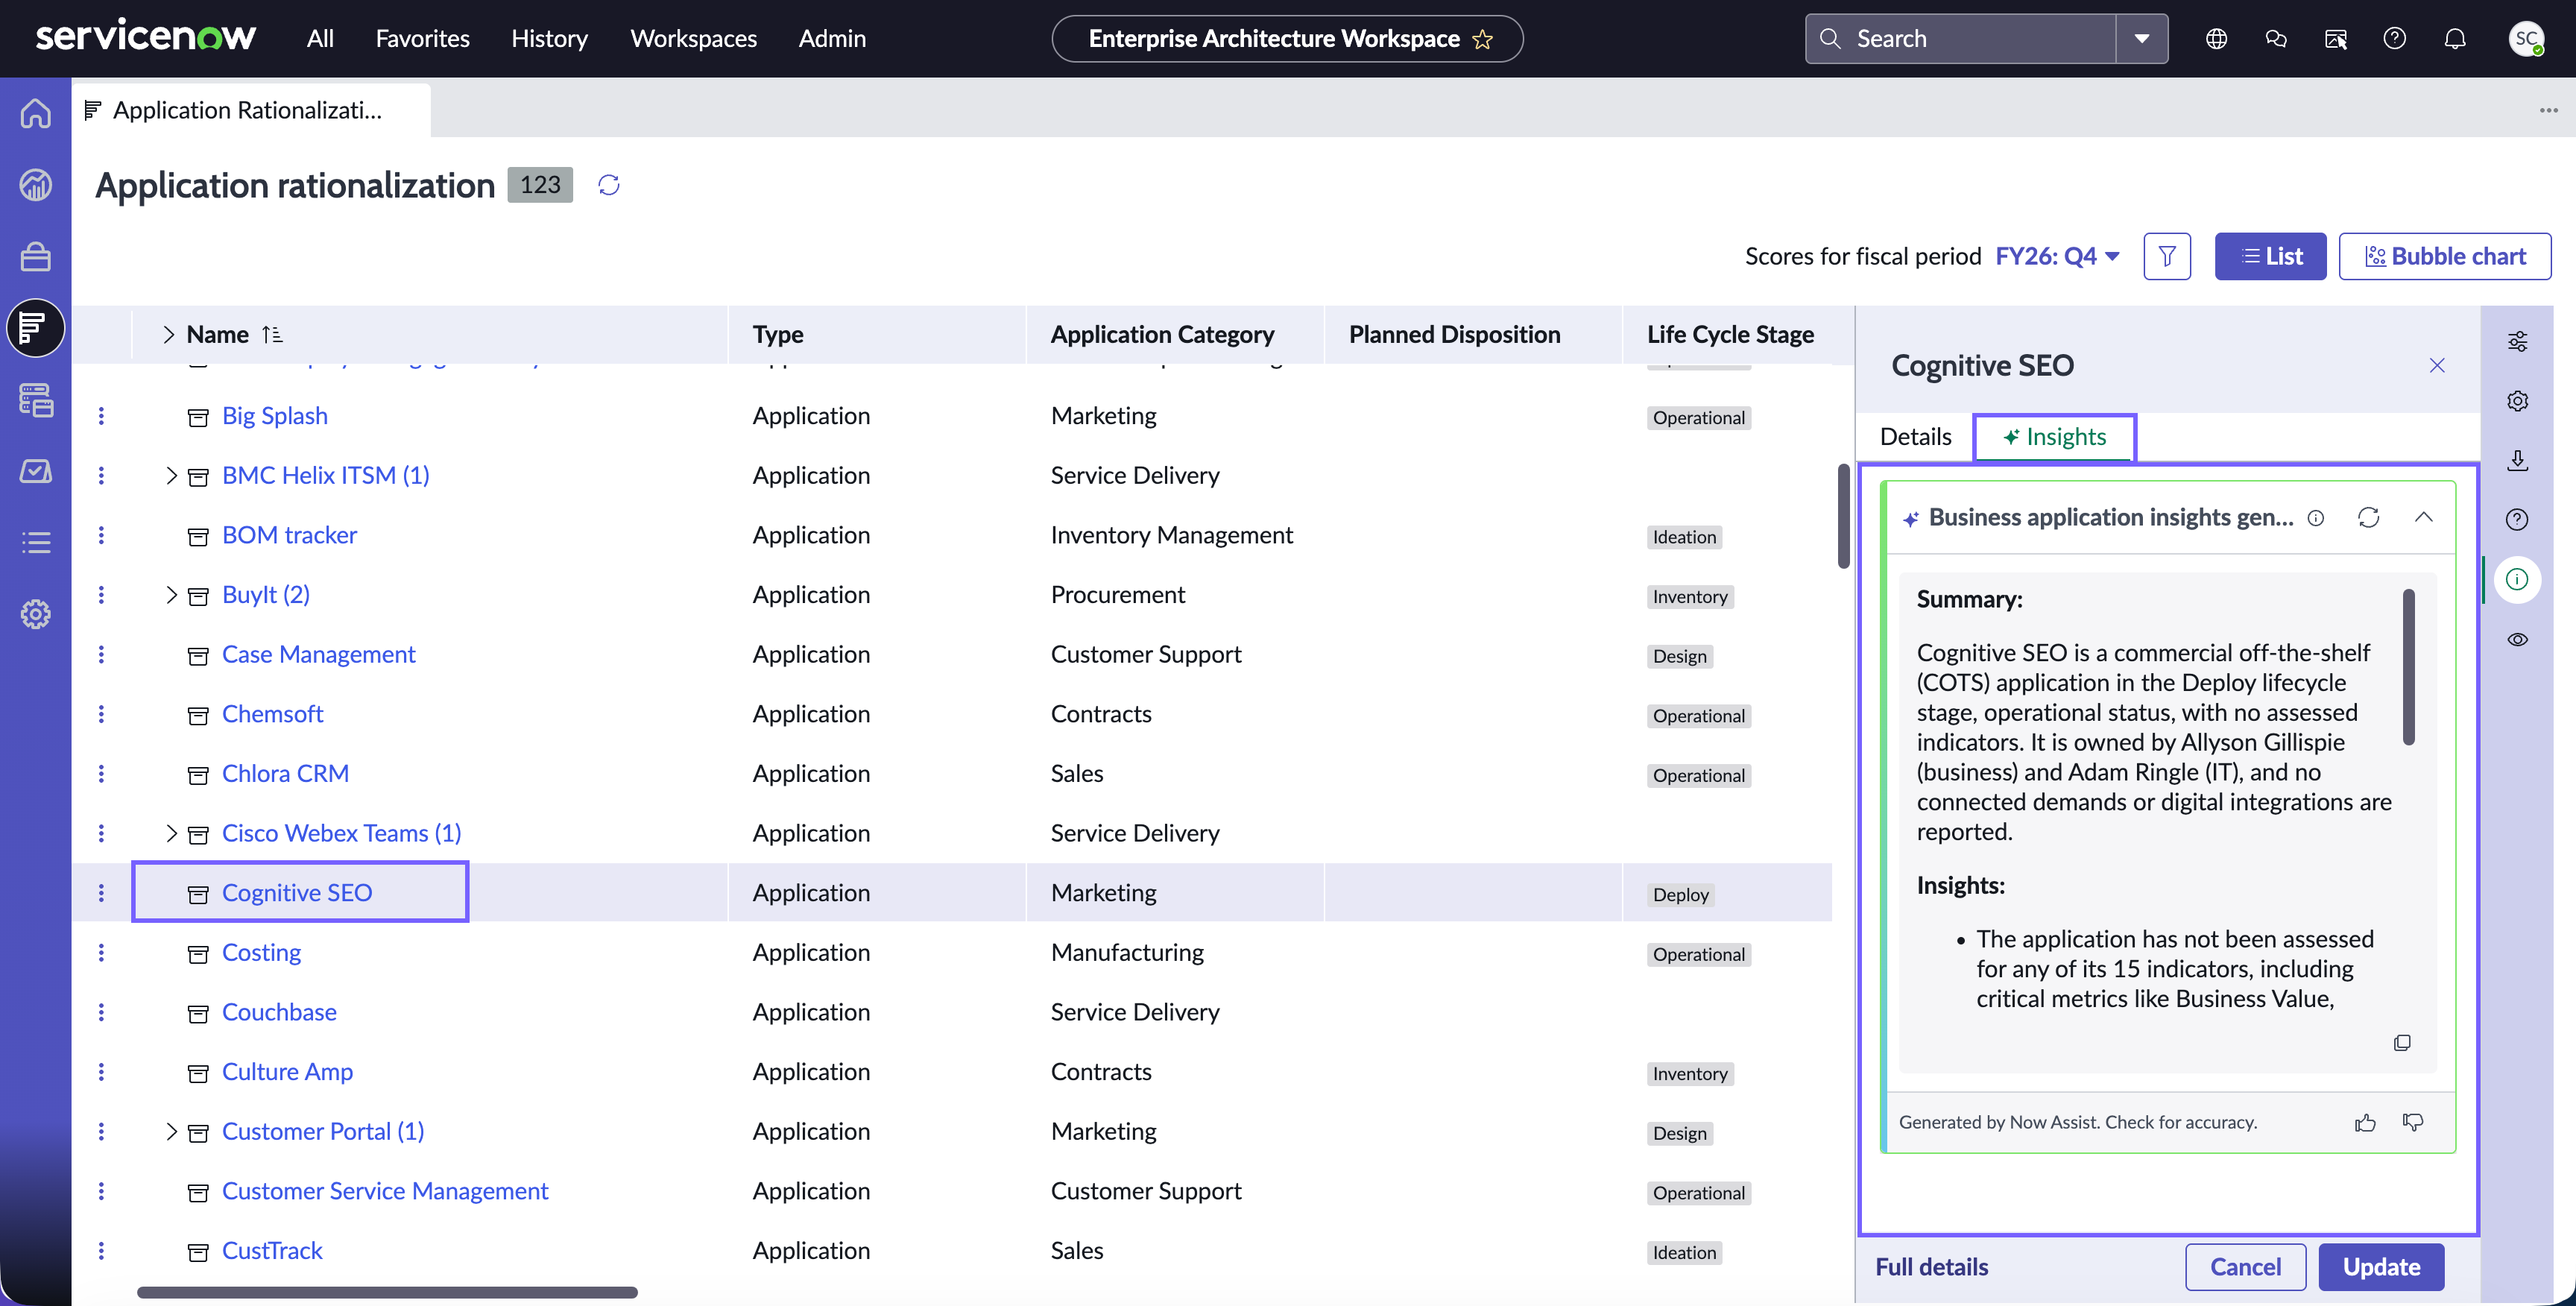Open the Favorites menu
The width and height of the screenshot is (2576, 1306).
pyautogui.click(x=422, y=39)
